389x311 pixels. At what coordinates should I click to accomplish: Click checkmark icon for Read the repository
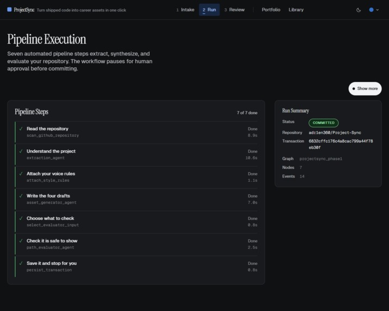coord(21,129)
